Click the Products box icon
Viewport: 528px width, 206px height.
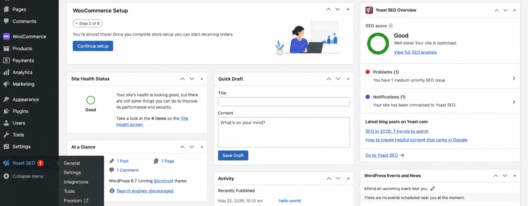6,48
